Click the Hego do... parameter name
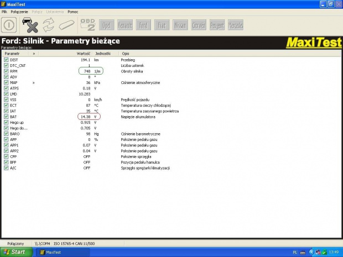Screen dimensions: 343x257 pyautogui.click(x=19, y=128)
